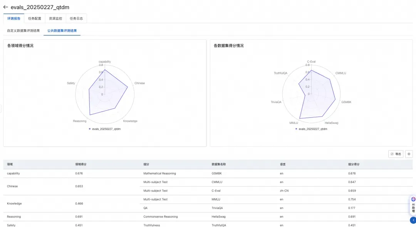Screen dimensions: 416x227
Task: Click the Reasoning label on the domain radar chart
Action: tap(79, 121)
